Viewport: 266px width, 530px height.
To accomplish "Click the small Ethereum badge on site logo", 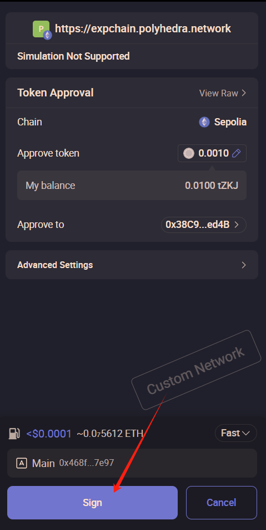I will click(48, 35).
